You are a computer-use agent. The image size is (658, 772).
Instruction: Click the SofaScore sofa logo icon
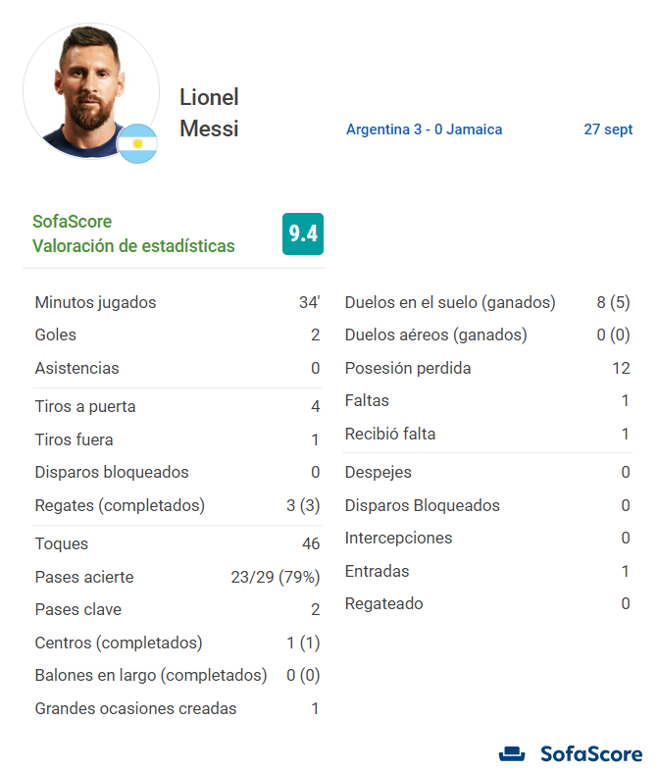click(x=512, y=753)
